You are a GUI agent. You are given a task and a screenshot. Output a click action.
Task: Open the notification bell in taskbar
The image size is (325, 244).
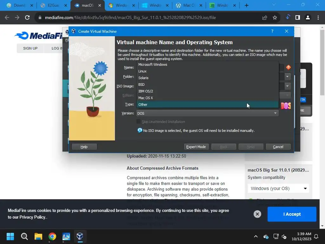pyautogui.click(x=316, y=236)
